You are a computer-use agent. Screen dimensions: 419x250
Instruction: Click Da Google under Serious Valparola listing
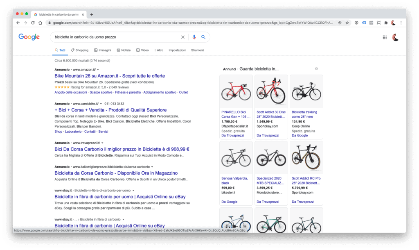229,202
